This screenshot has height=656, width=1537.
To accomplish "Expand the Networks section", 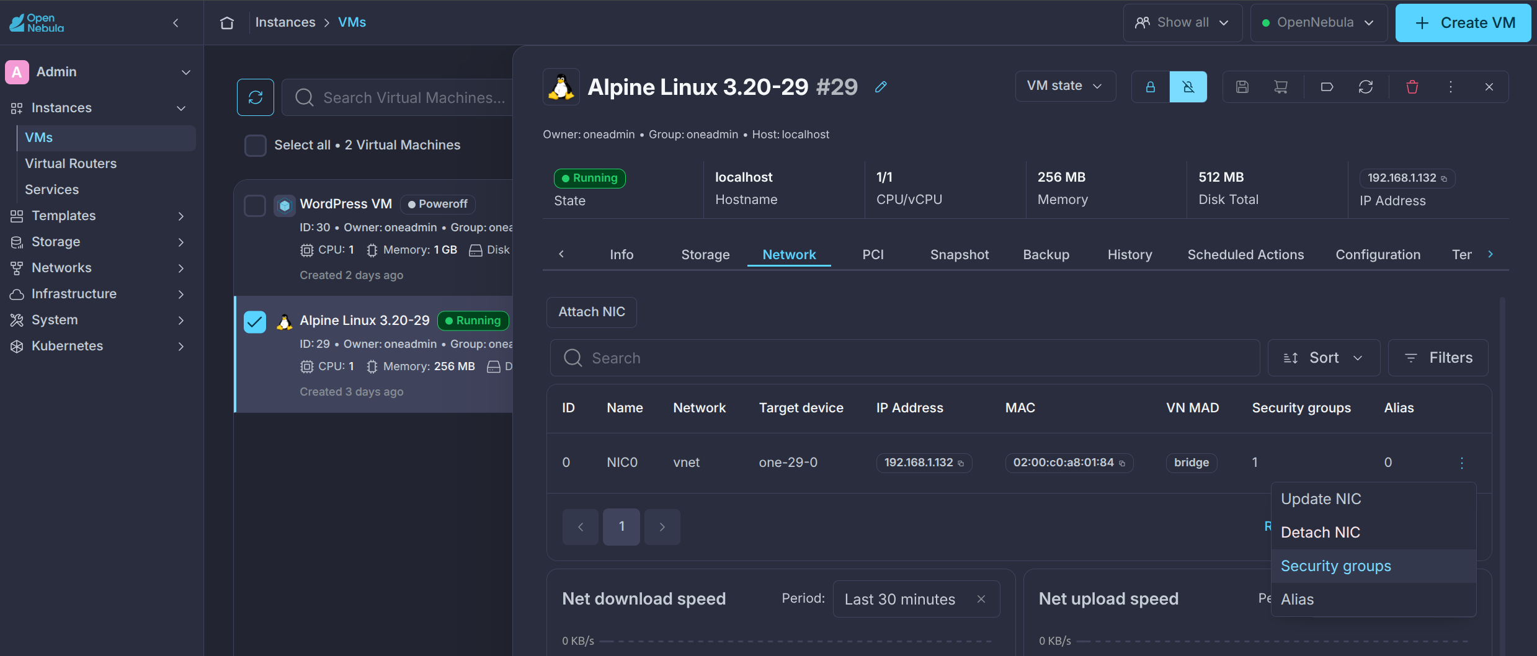I will 180,268.
